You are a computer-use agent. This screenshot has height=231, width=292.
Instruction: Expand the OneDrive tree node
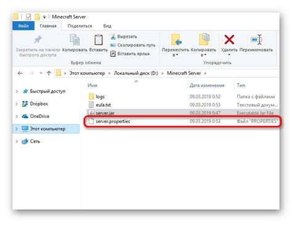pos(17,116)
